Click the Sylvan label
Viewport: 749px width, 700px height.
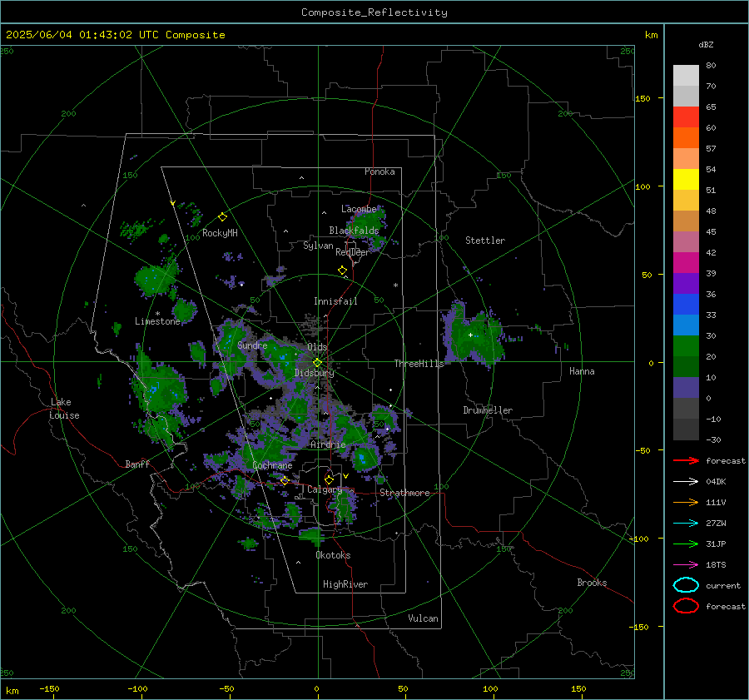coord(318,246)
